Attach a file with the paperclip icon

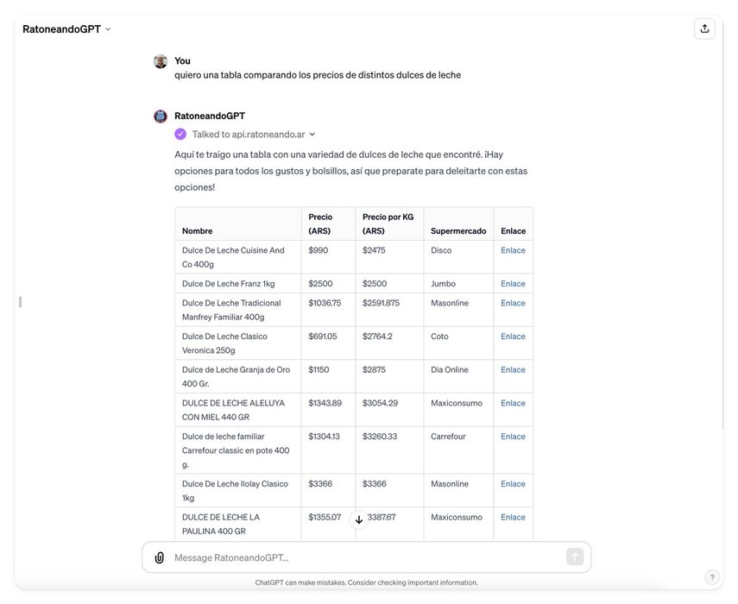(x=160, y=557)
